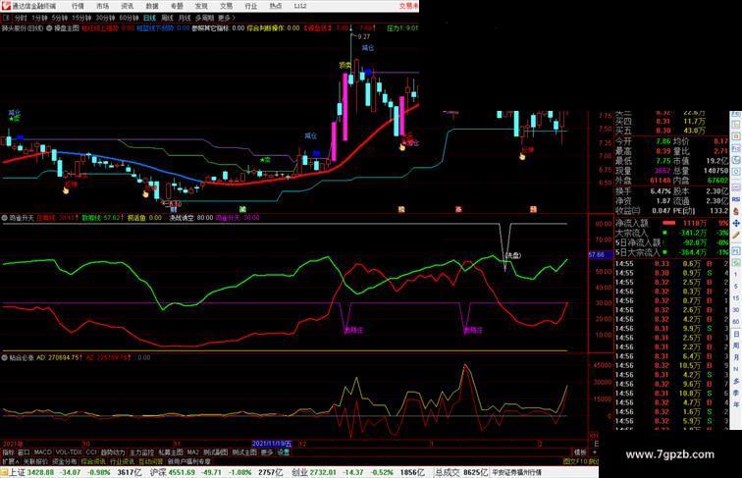Click the 窗口 tab in indicator bar
742x478 pixels.
pos(24,452)
